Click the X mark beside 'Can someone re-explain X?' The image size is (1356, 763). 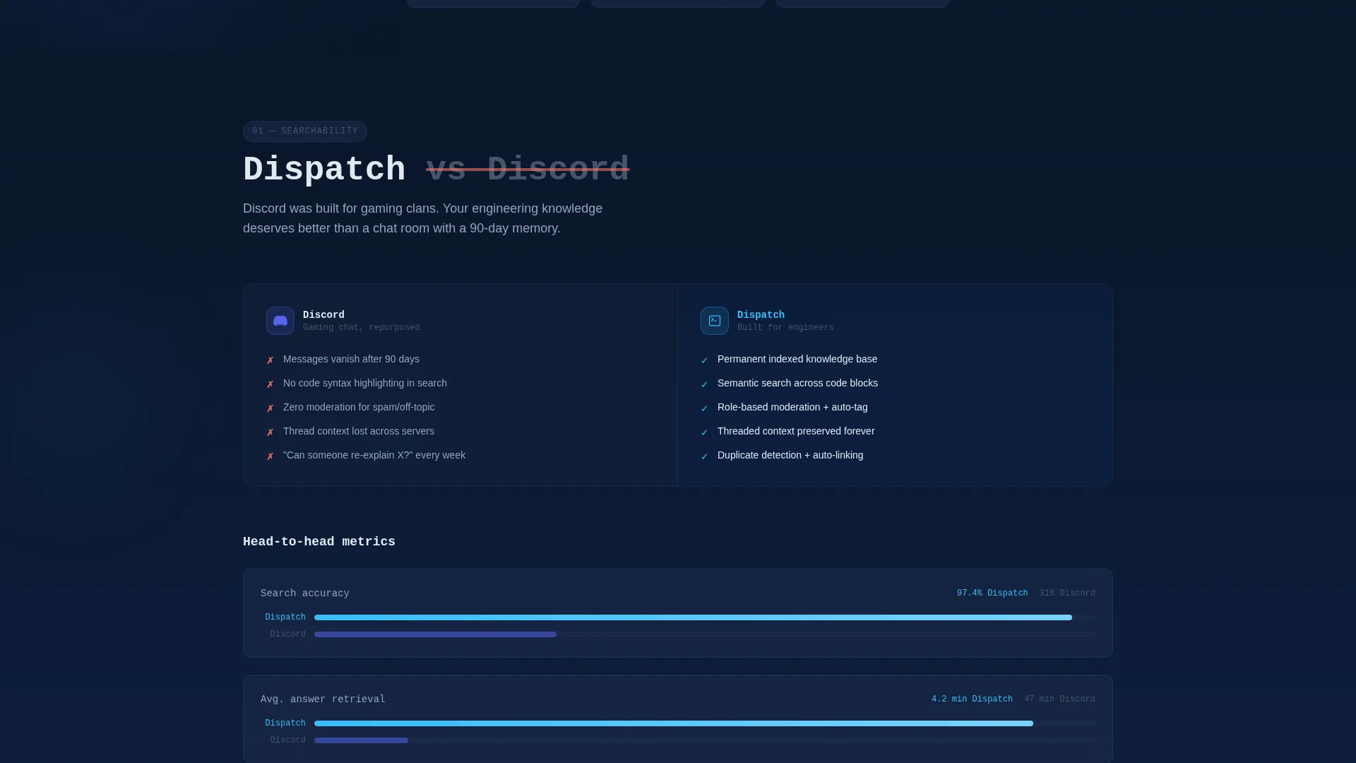click(x=270, y=456)
